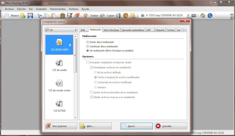Select Continuar disco multisesión option
Image resolution: width=235 pixels, height=136 pixels.
coord(88,46)
